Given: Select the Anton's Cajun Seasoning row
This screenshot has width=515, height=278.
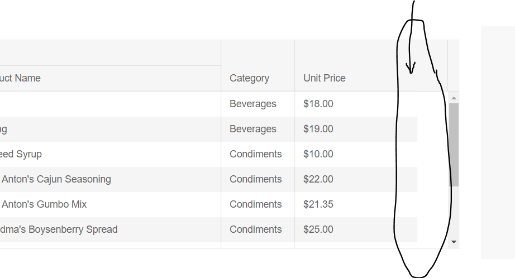Looking at the screenshot, I should click(208, 179).
